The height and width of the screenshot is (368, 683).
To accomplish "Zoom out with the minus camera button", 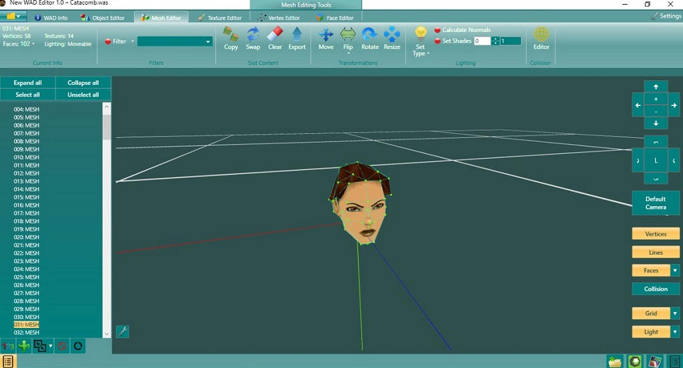I will point(656,111).
